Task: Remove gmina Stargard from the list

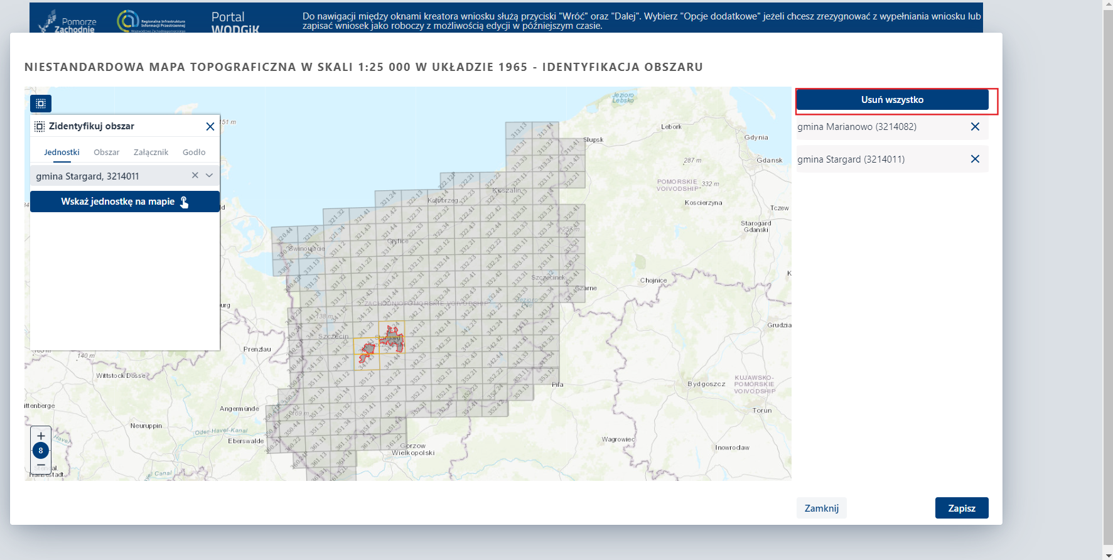Action: [x=975, y=159]
